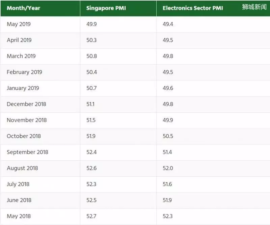Click the 狮城新闻 watermark text
Image resolution: width=270 pixels, height=225 pixels.
(x=254, y=7)
